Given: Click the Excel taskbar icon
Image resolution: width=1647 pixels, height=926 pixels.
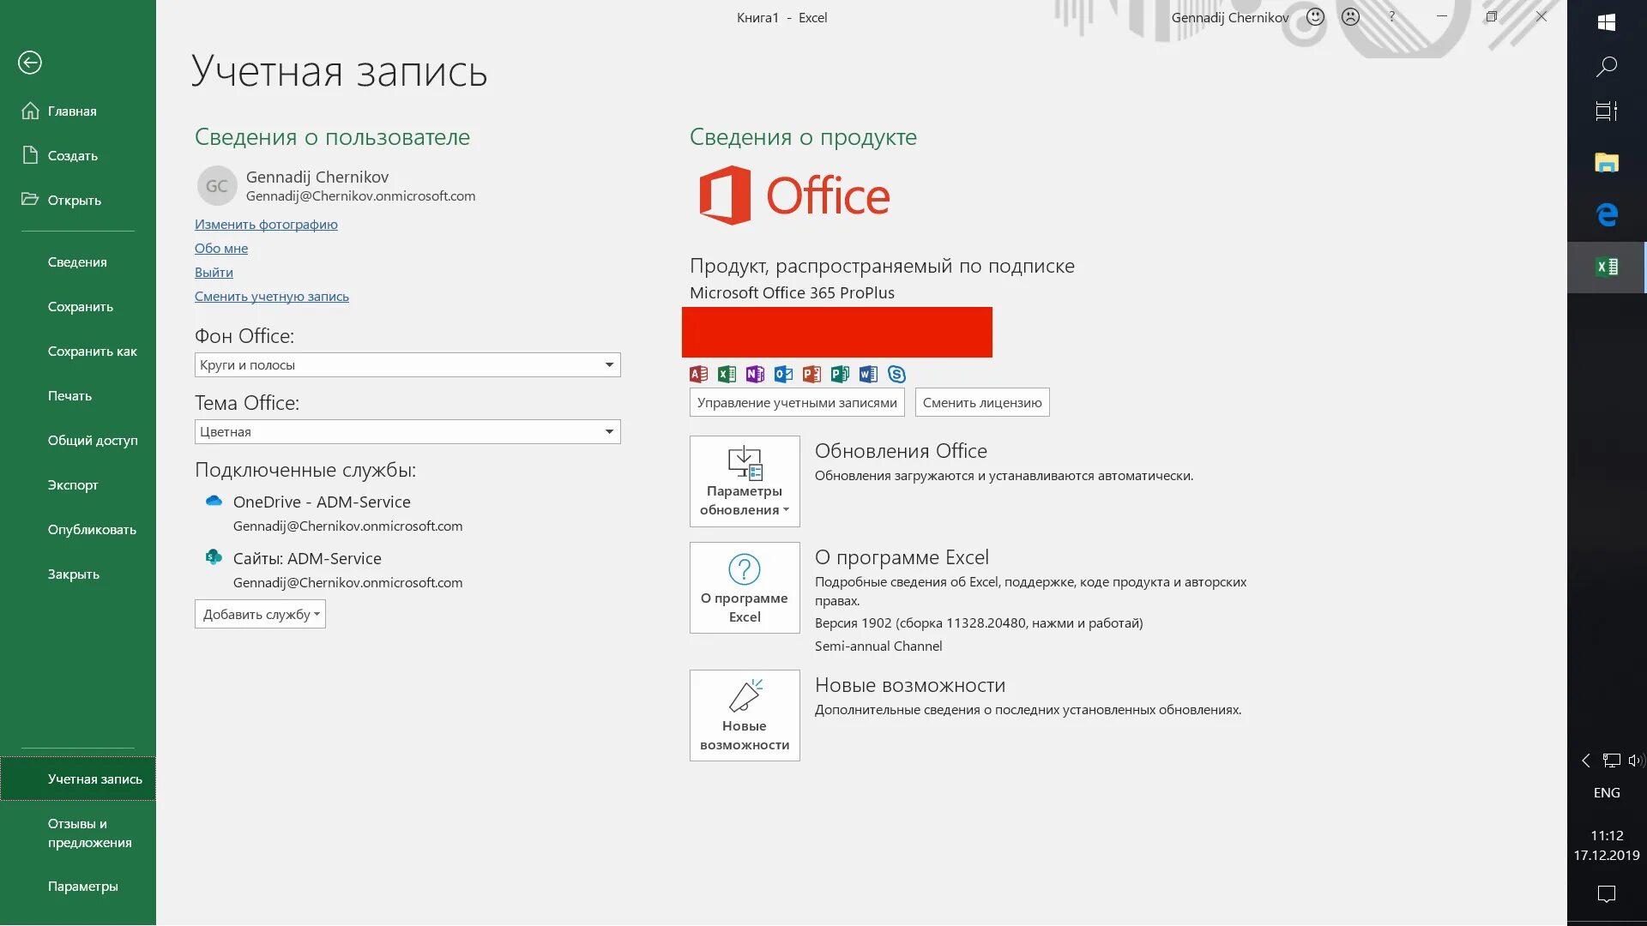Looking at the screenshot, I should click(x=1607, y=267).
